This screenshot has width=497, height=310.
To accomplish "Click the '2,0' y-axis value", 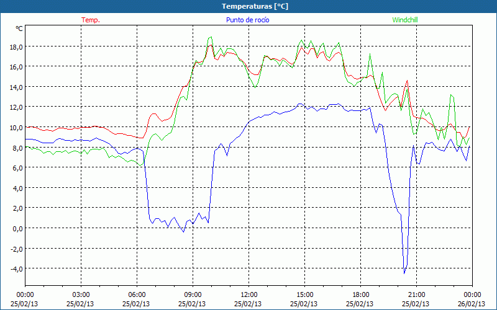I will (17, 208).
